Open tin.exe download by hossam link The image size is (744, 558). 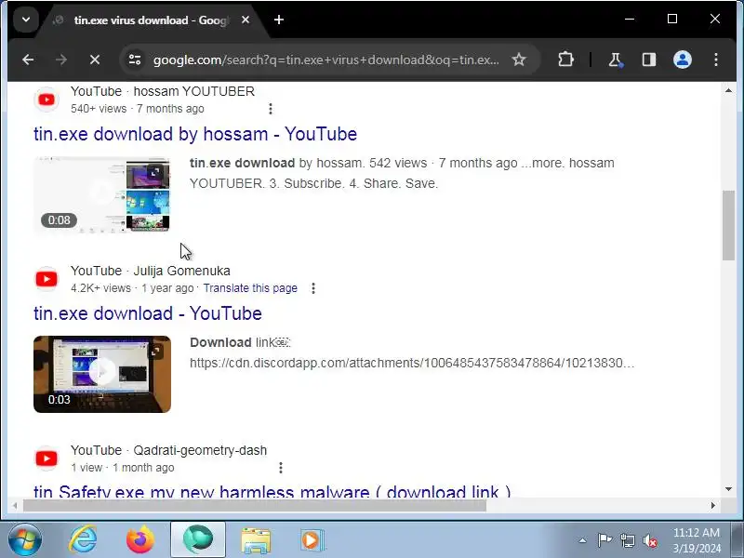(195, 134)
